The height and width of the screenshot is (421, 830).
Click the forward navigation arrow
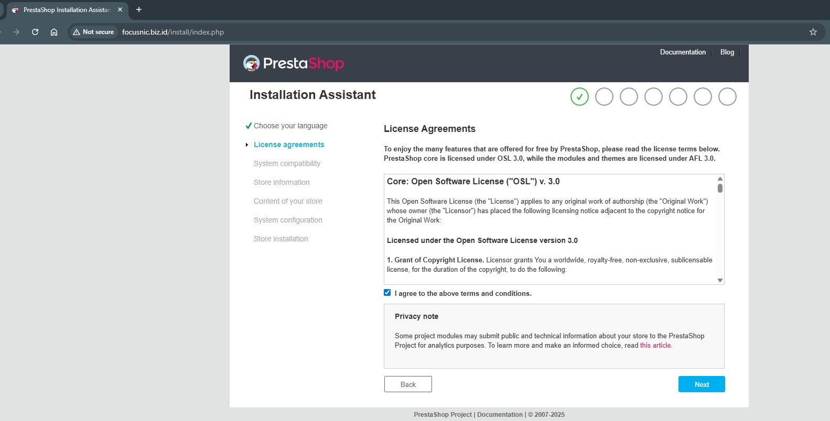click(16, 32)
